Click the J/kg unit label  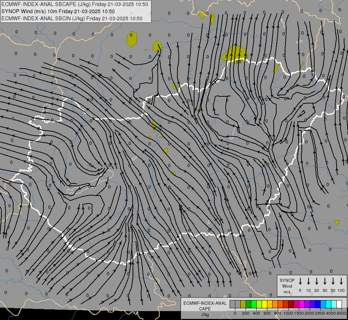pos(205,315)
